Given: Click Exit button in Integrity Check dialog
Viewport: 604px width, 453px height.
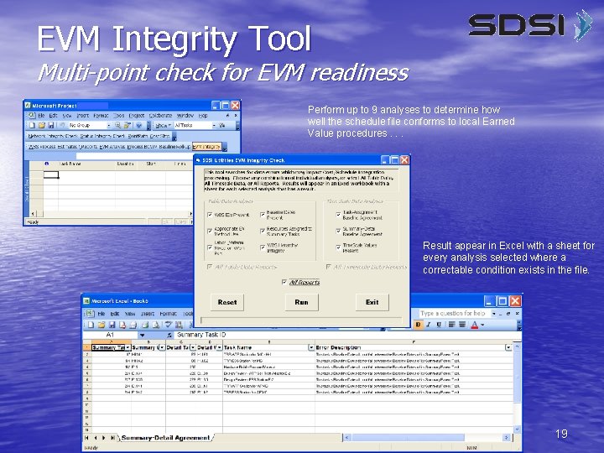Looking at the screenshot, I should click(x=372, y=302).
